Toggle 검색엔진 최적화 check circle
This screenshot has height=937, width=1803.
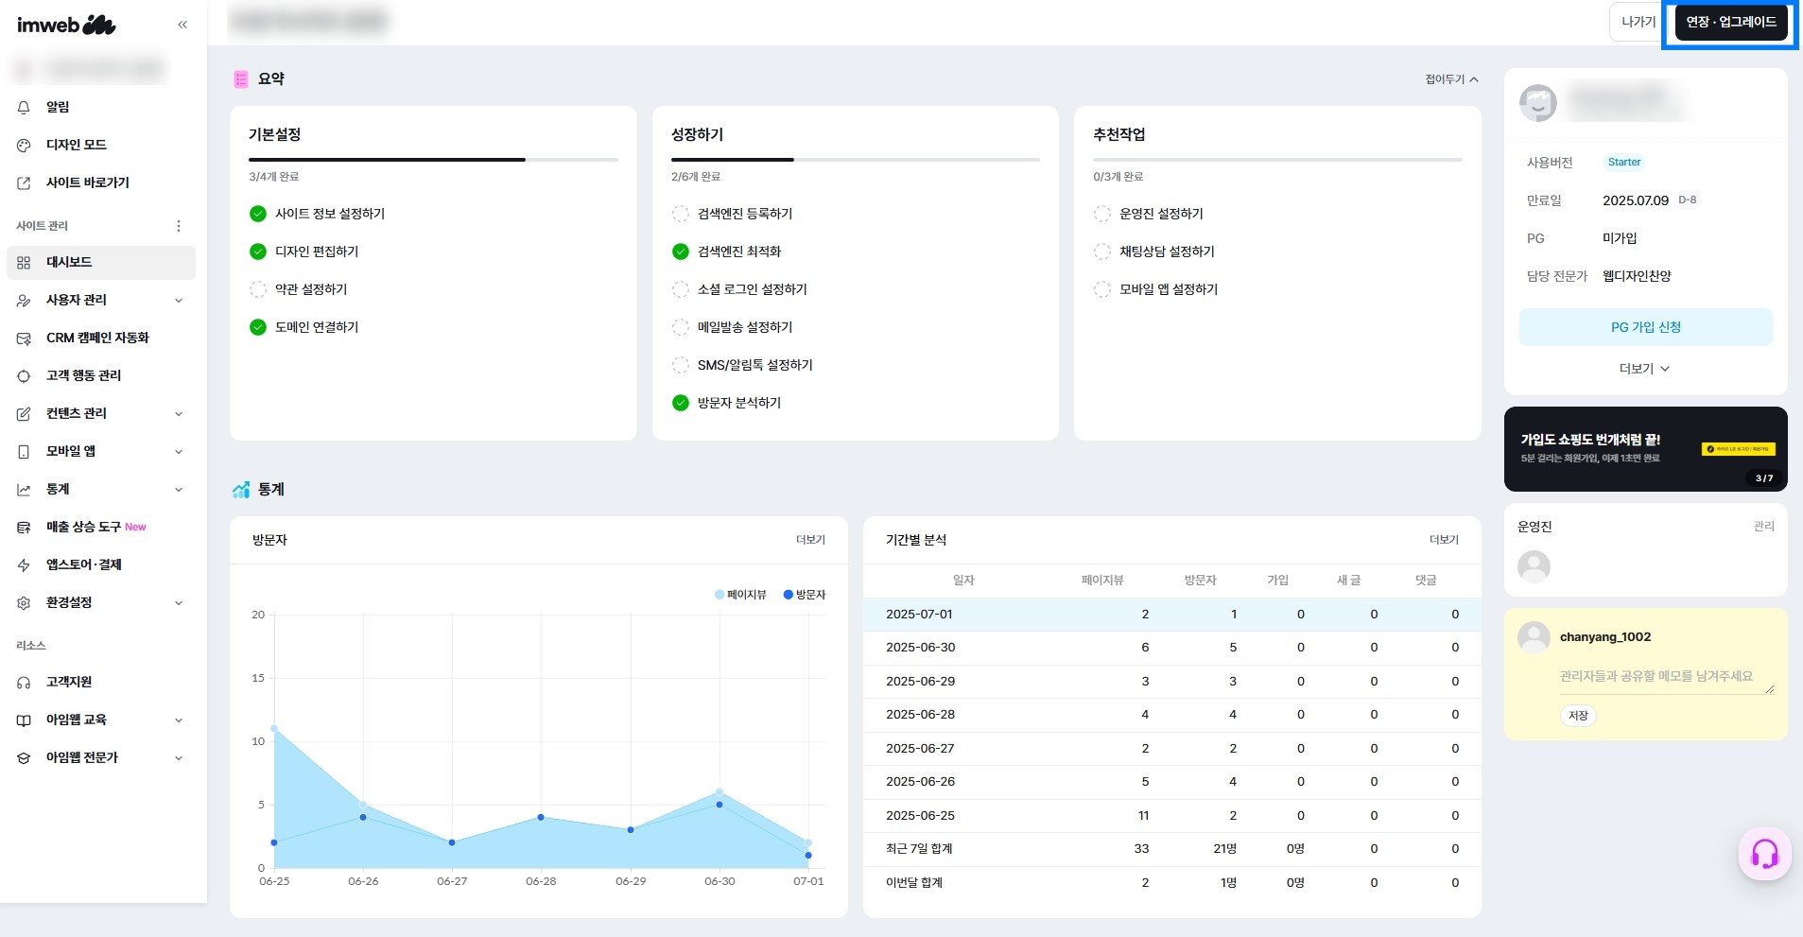click(680, 252)
